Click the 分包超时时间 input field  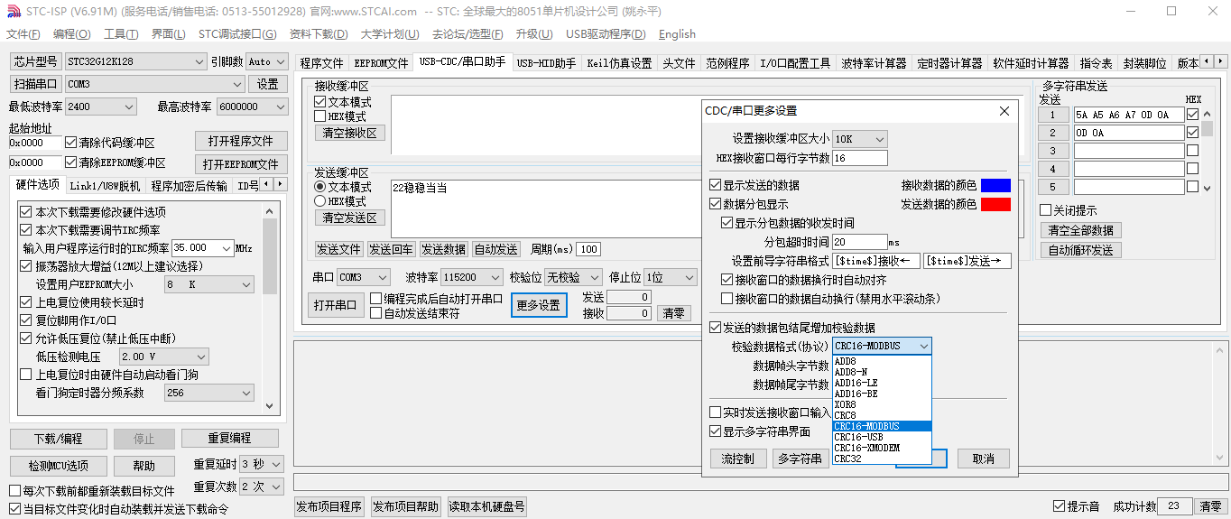tap(859, 242)
